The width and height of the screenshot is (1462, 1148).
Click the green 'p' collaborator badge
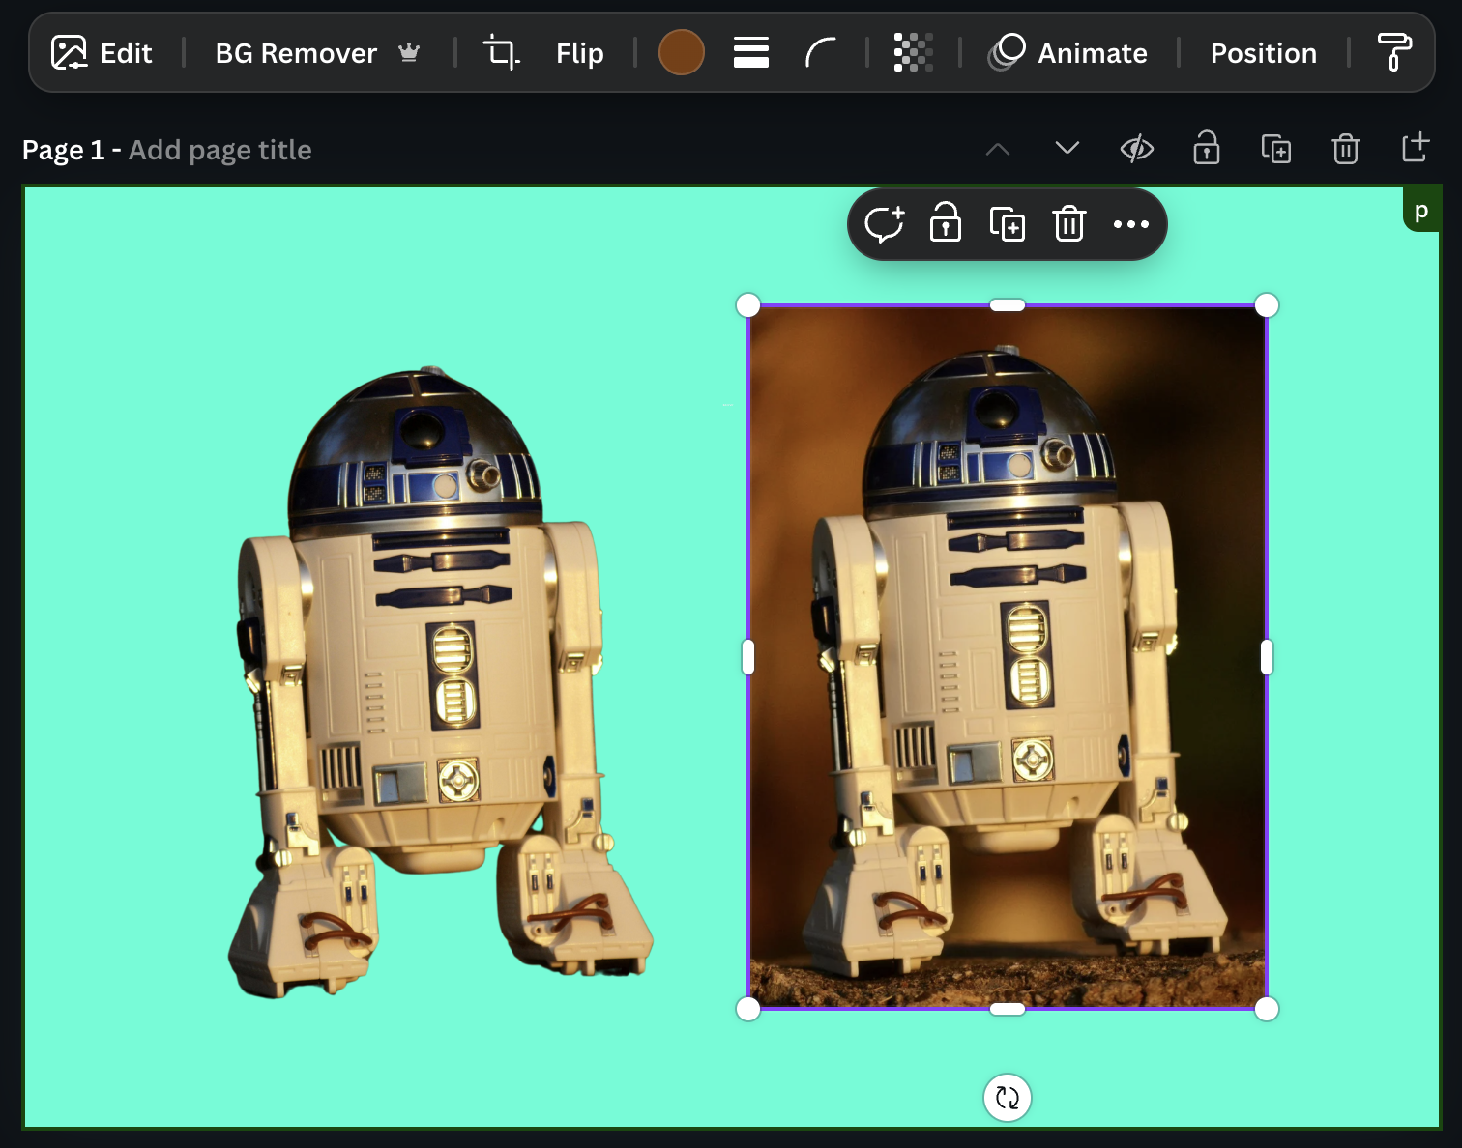click(x=1421, y=210)
